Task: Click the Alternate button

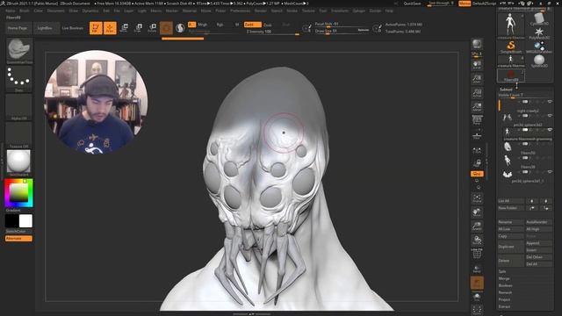Action: click(18, 238)
